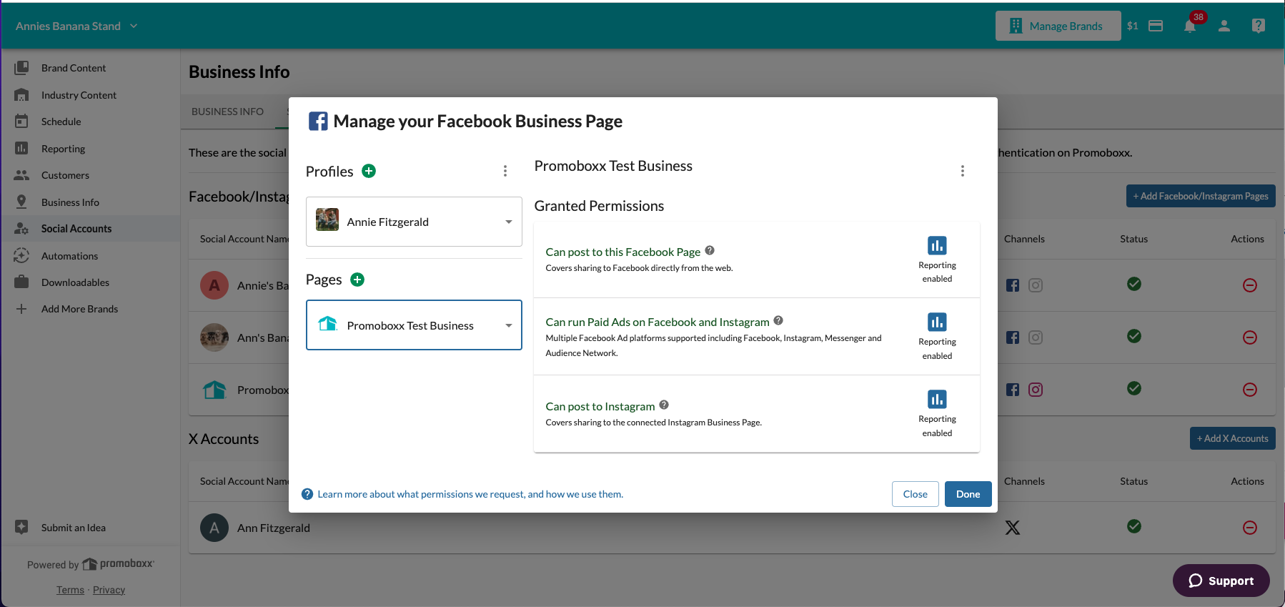Click the Manage Brands button
Image resolution: width=1285 pixels, height=607 pixels.
coord(1058,26)
